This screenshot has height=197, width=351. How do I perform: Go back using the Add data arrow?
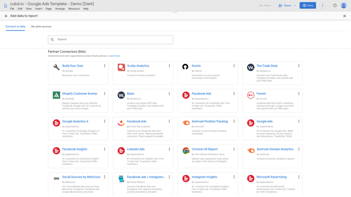pos(6,16)
